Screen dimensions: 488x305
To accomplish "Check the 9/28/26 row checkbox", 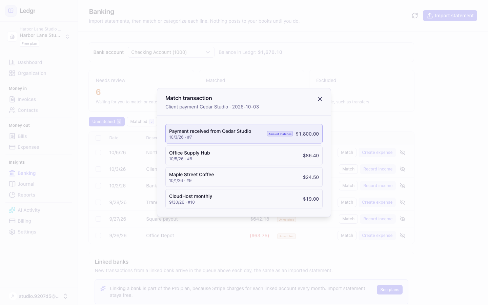I will click(98, 202).
